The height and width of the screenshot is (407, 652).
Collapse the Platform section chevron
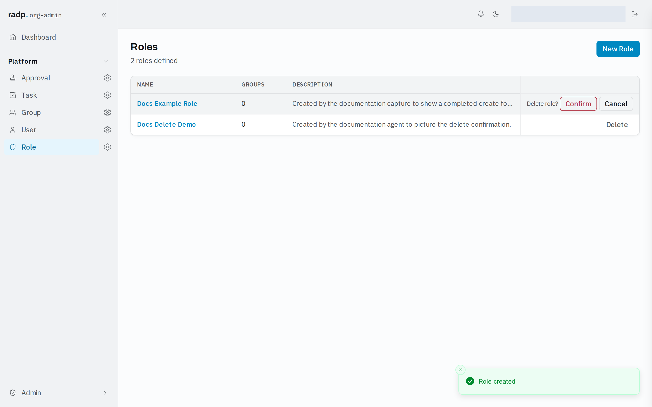[x=106, y=61]
